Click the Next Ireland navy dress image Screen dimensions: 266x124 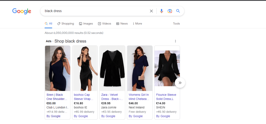[140, 68]
